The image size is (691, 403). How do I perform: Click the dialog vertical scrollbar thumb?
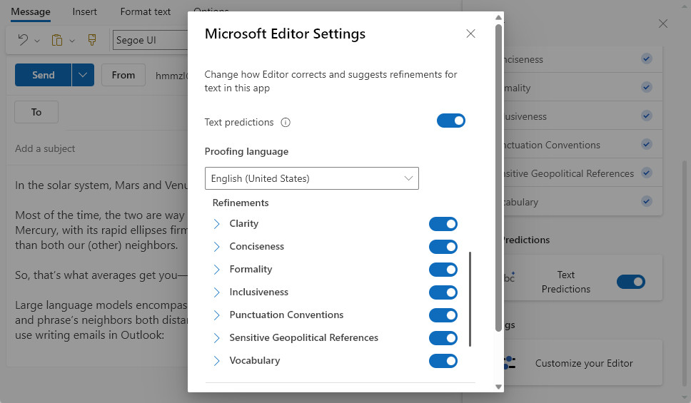click(498, 178)
